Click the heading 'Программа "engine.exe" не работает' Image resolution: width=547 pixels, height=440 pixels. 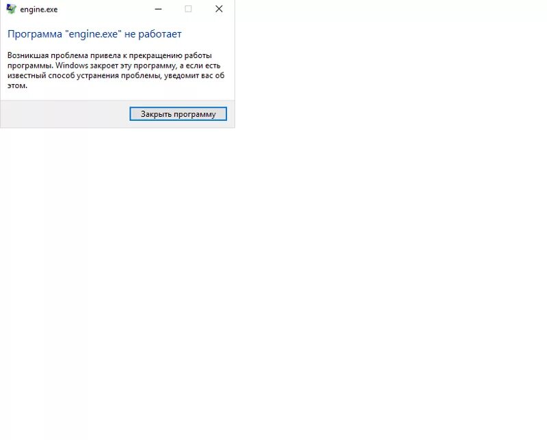point(94,34)
